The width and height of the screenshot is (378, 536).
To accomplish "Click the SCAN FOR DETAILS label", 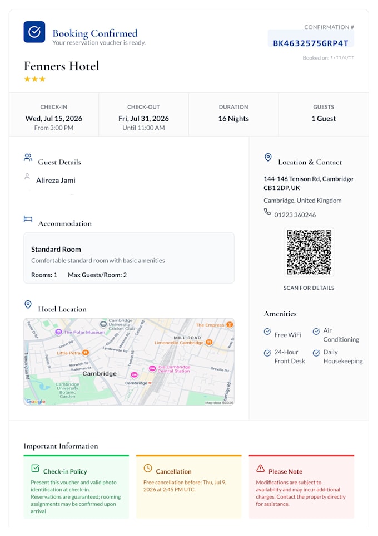I will click(309, 288).
